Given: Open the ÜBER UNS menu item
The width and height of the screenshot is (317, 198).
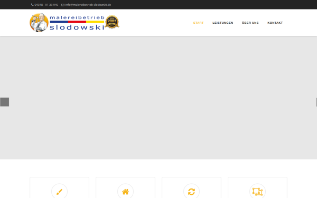Looking at the screenshot, I should tap(250, 23).
